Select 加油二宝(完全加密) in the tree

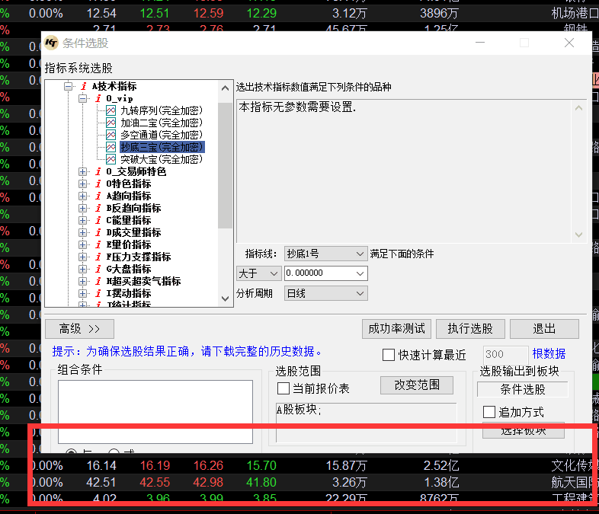pos(162,123)
